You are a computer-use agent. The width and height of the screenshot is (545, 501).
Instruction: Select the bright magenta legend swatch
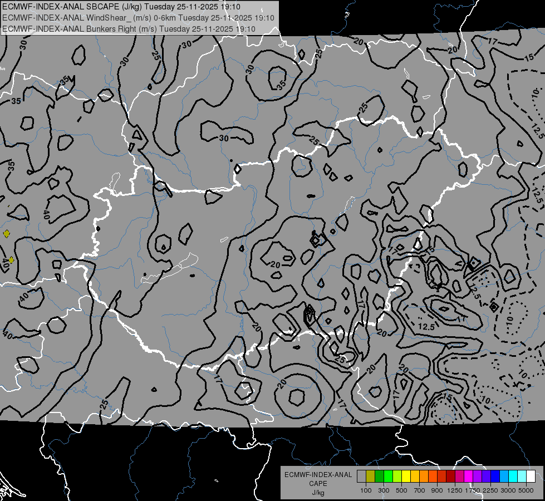(469, 477)
